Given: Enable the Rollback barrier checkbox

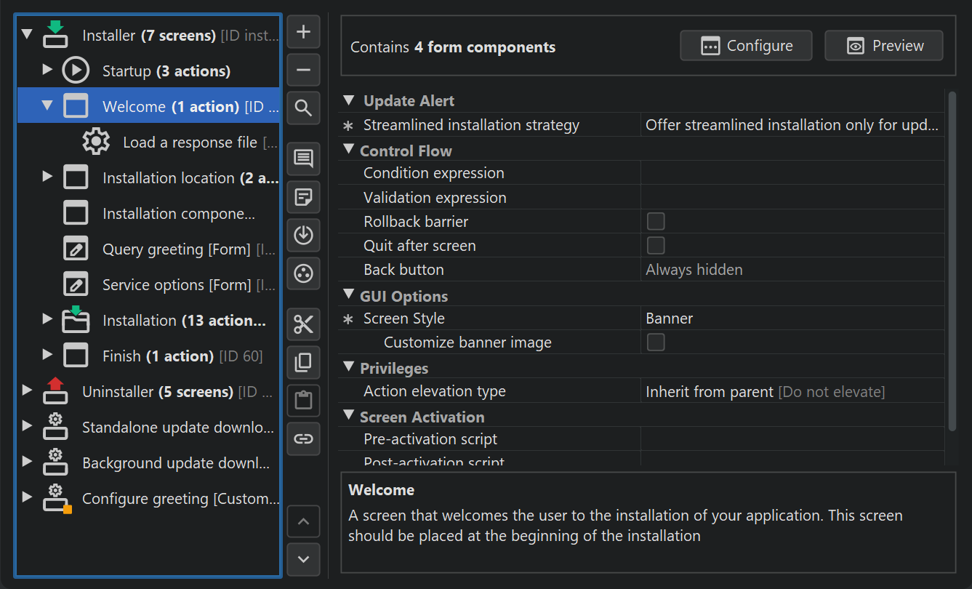Looking at the screenshot, I should [656, 221].
